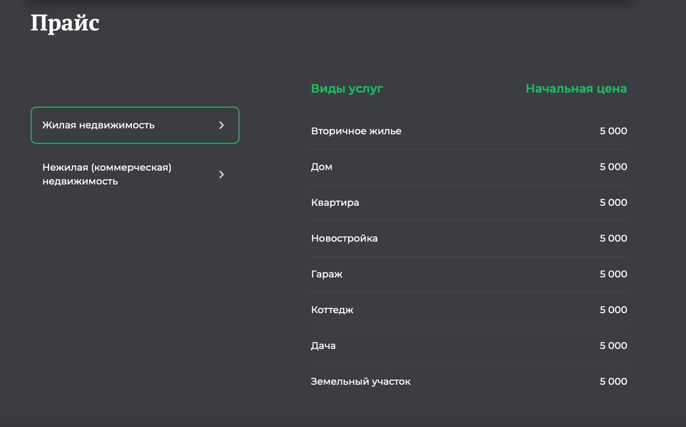Image resolution: width=686 pixels, height=427 pixels.
Task: Choose the Коттедж service entry
Action: point(332,310)
